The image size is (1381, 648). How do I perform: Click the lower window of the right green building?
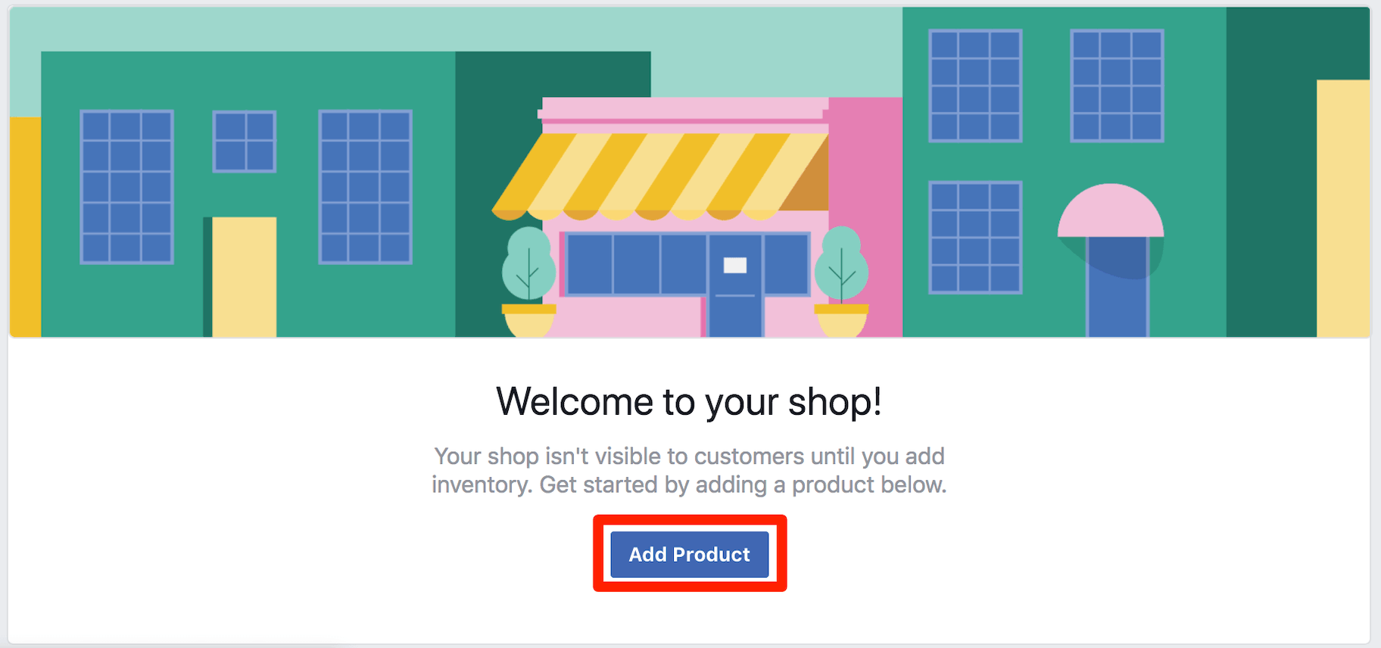tap(974, 238)
